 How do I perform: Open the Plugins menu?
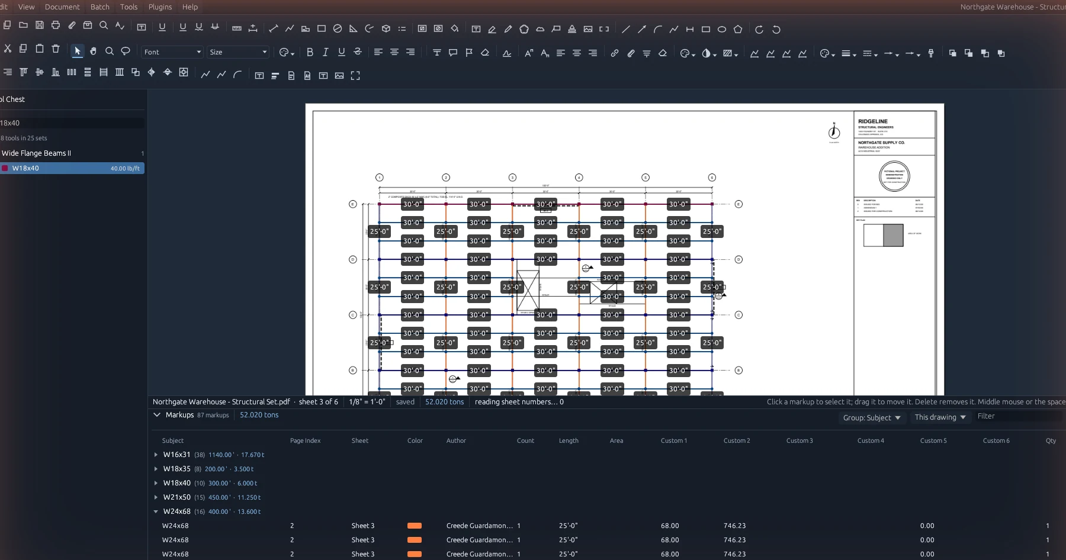[x=160, y=7]
